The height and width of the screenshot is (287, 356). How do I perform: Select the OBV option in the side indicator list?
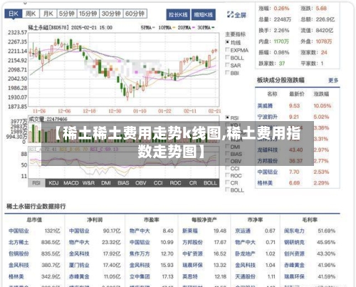(234, 161)
